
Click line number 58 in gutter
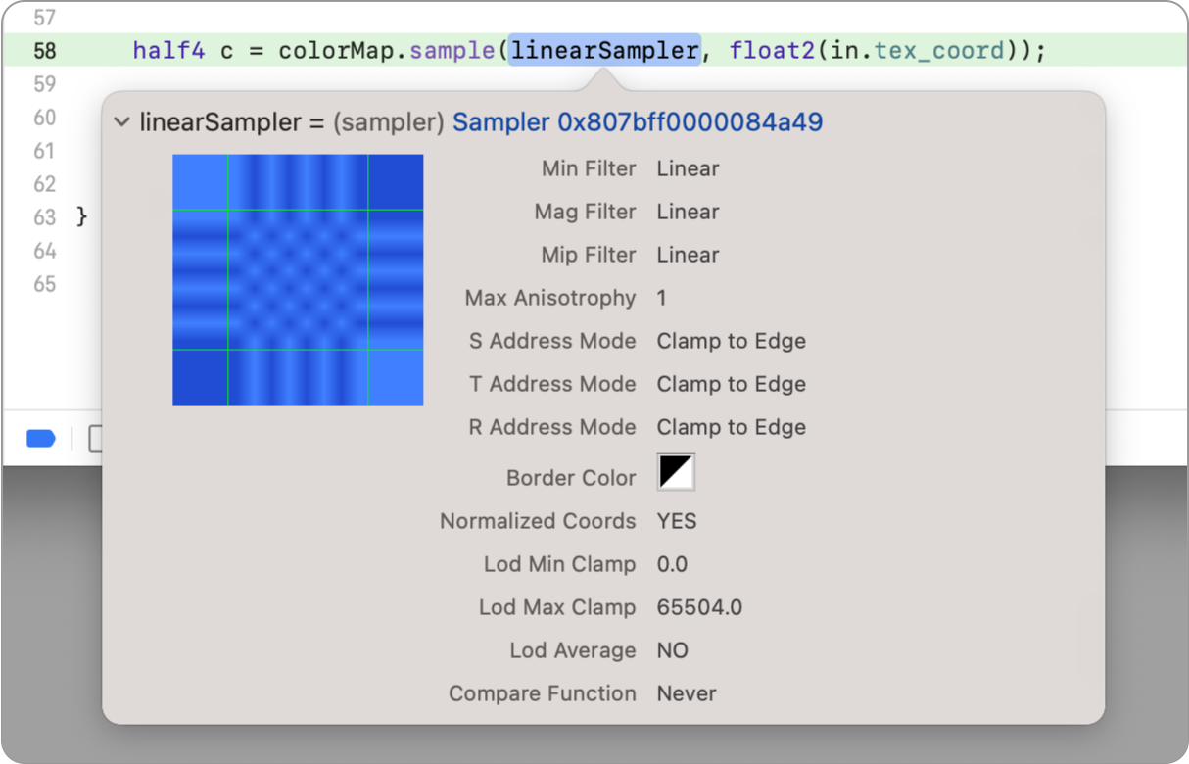[45, 51]
